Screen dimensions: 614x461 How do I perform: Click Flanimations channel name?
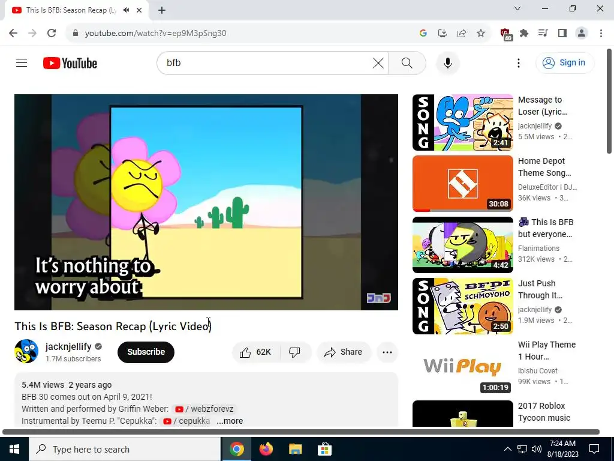coord(538,248)
